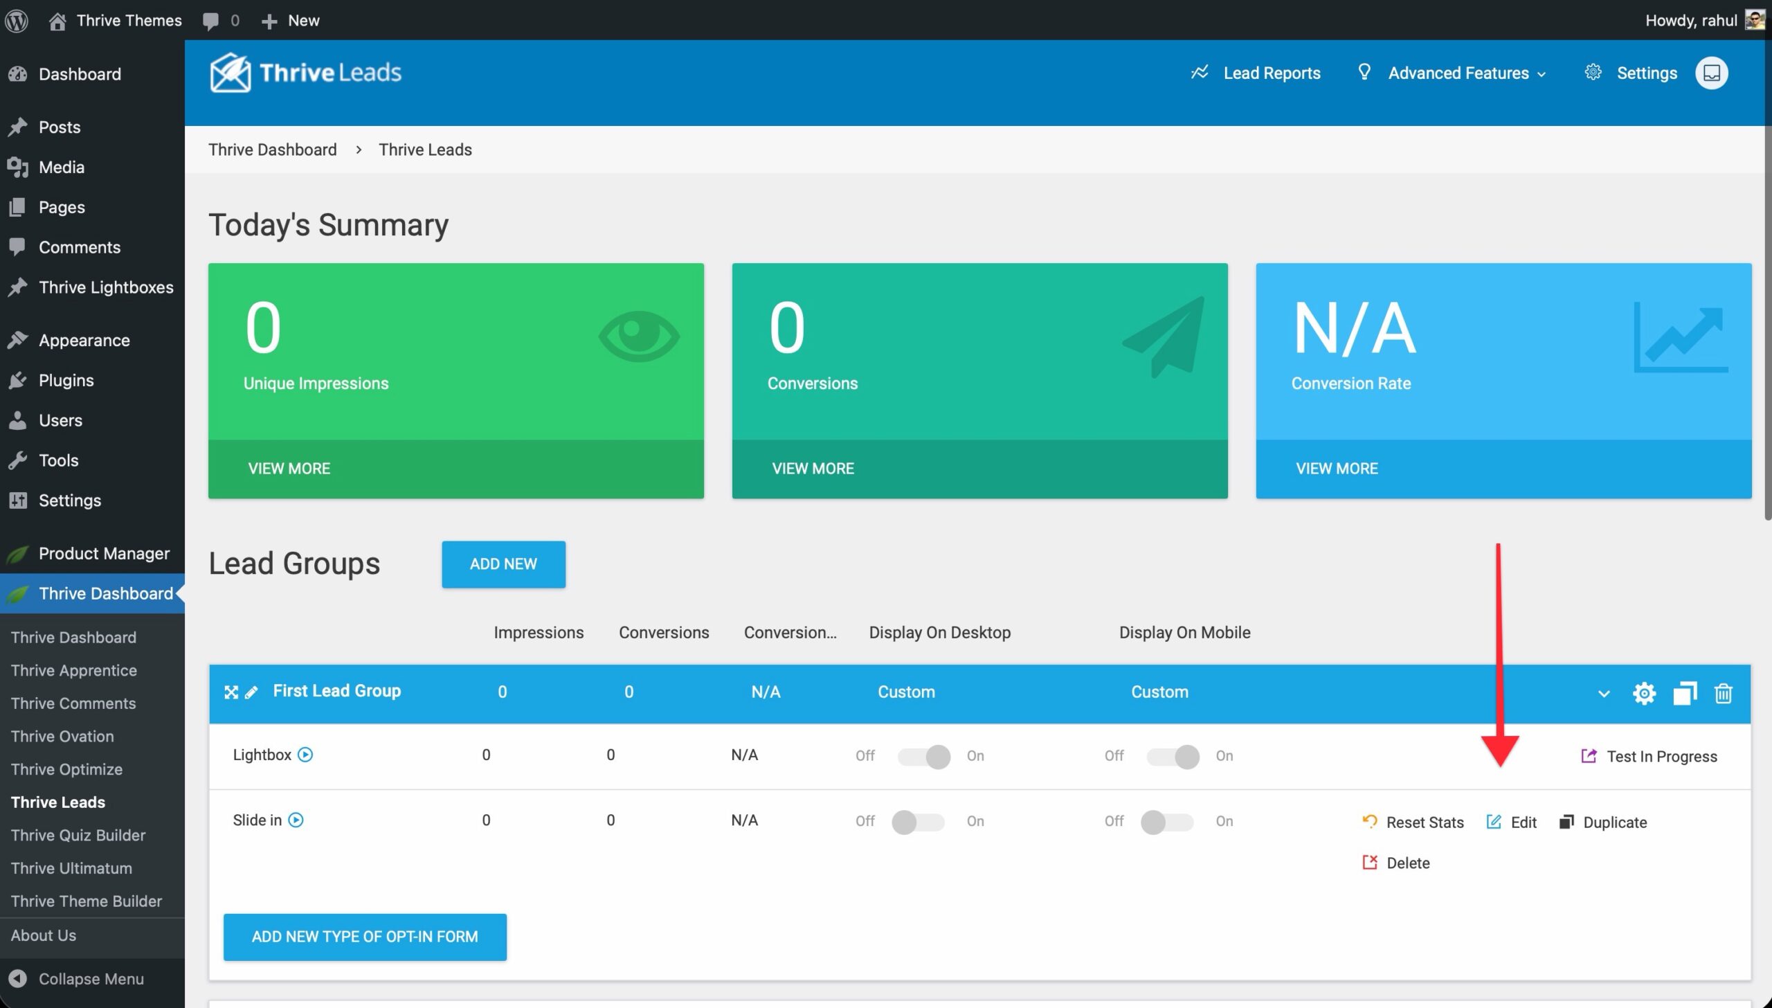Toggle Slide in Display On Mobile switch
Screen dimensions: 1772x1008
[1167, 822]
